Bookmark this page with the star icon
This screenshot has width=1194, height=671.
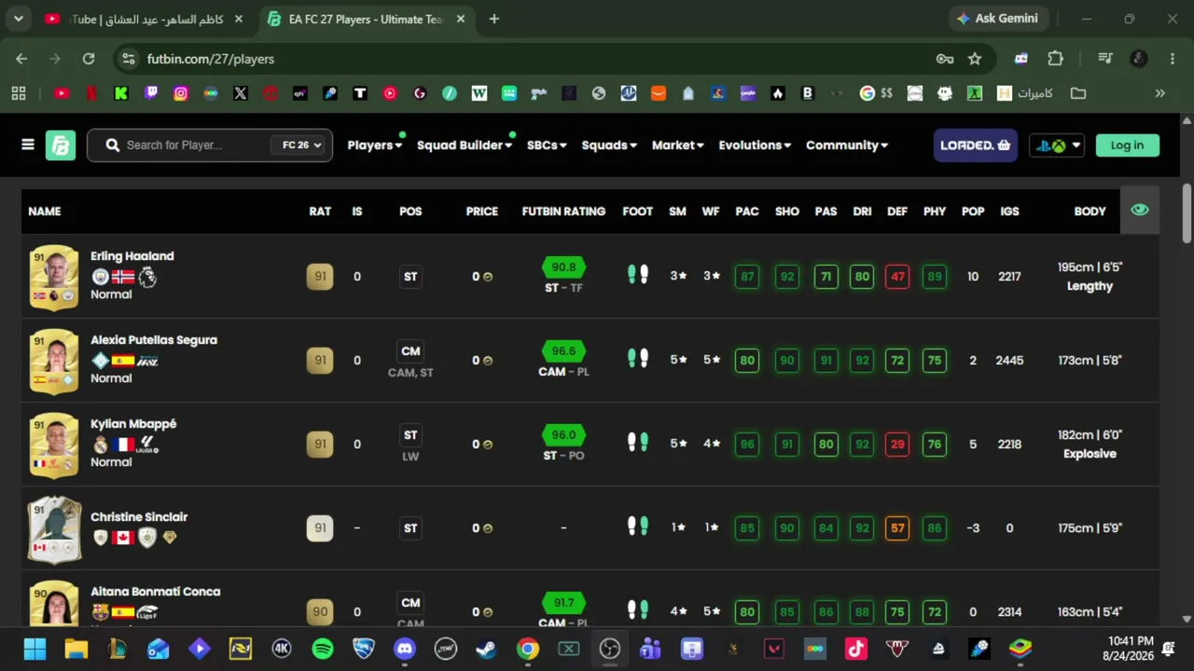pos(975,59)
